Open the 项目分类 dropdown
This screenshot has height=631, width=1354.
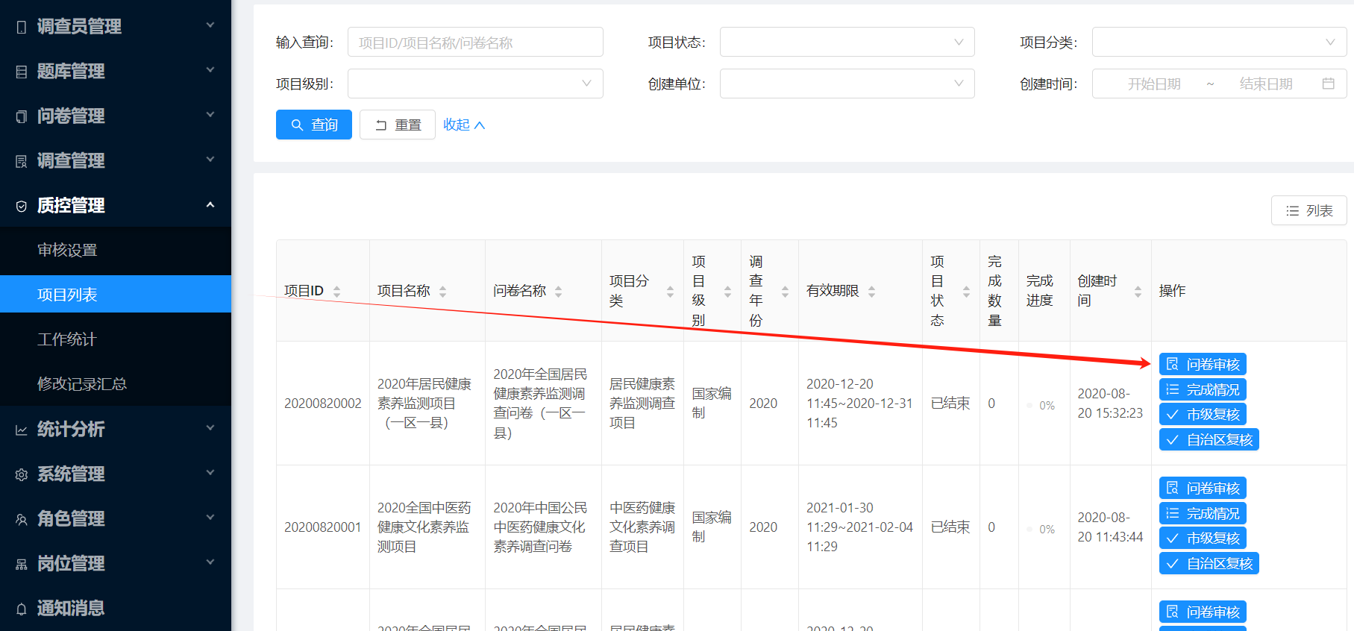(x=1219, y=42)
